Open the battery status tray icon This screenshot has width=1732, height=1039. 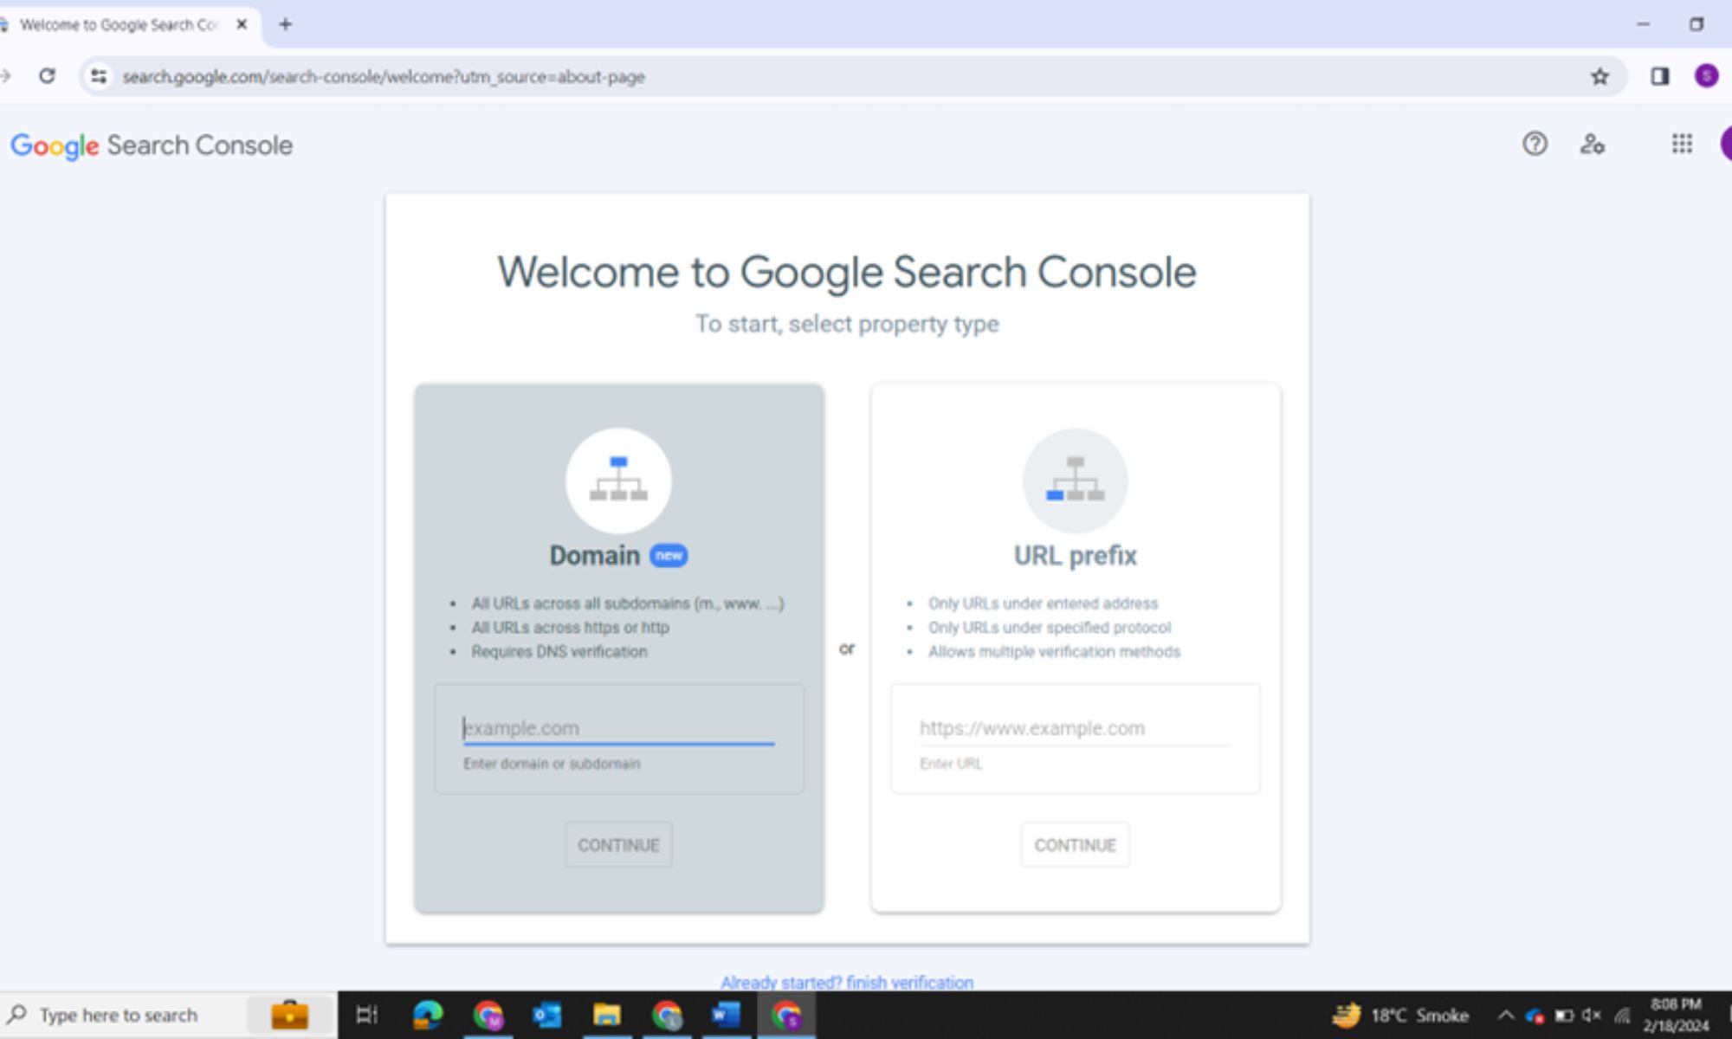click(x=1564, y=1015)
